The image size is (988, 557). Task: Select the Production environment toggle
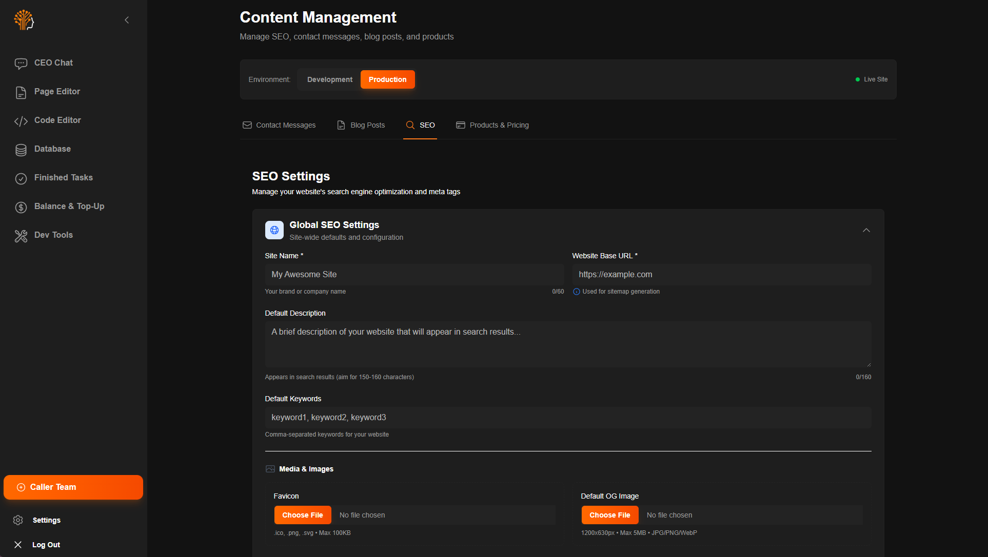tap(387, 79)
